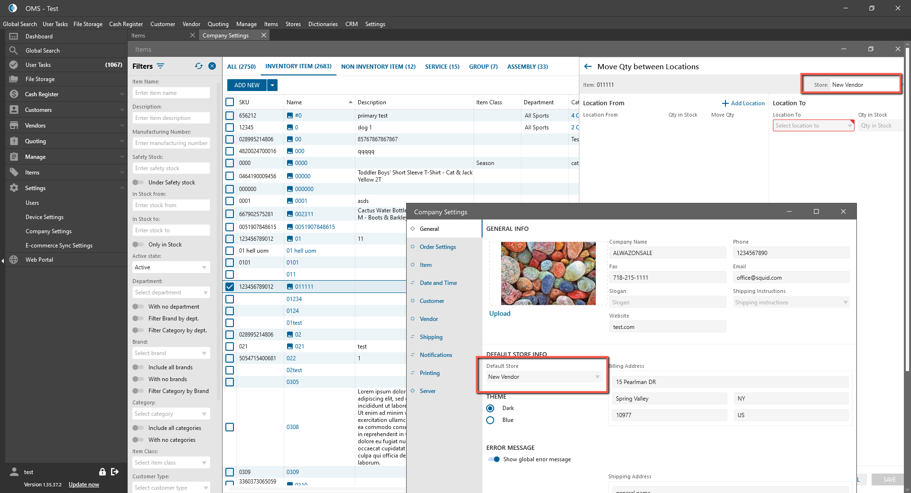Open the Select brand dropdown
The image size is (911, 493).
[171, 353]
